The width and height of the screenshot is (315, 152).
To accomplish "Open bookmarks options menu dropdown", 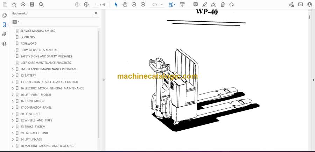I will [x=16, y=22].
